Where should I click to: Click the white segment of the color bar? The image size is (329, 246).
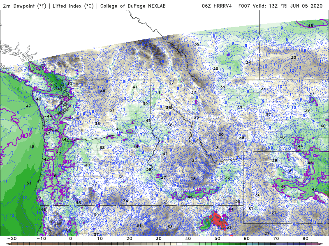tap(179, 244)
